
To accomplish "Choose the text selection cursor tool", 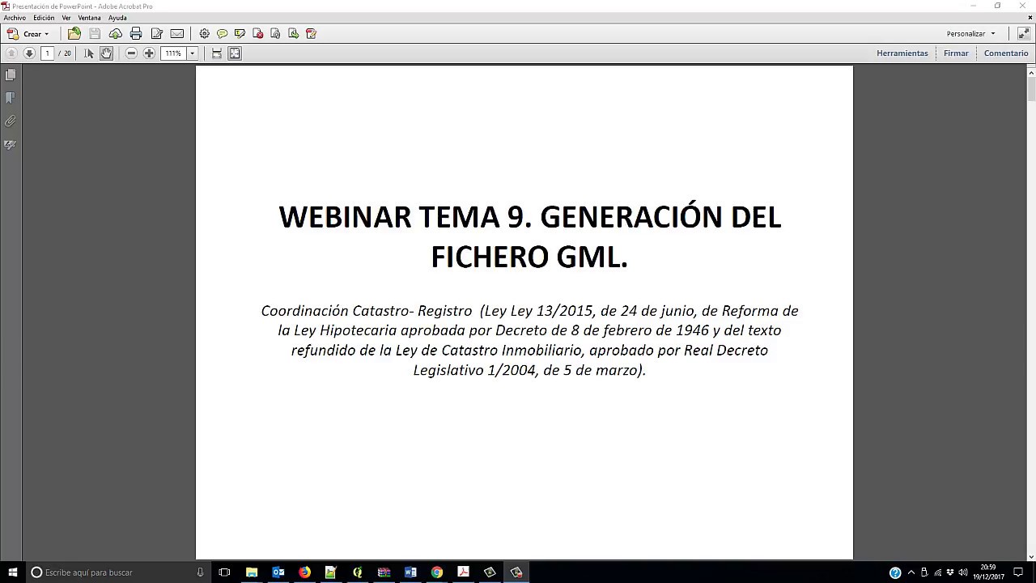I will (x=88, y=53).
